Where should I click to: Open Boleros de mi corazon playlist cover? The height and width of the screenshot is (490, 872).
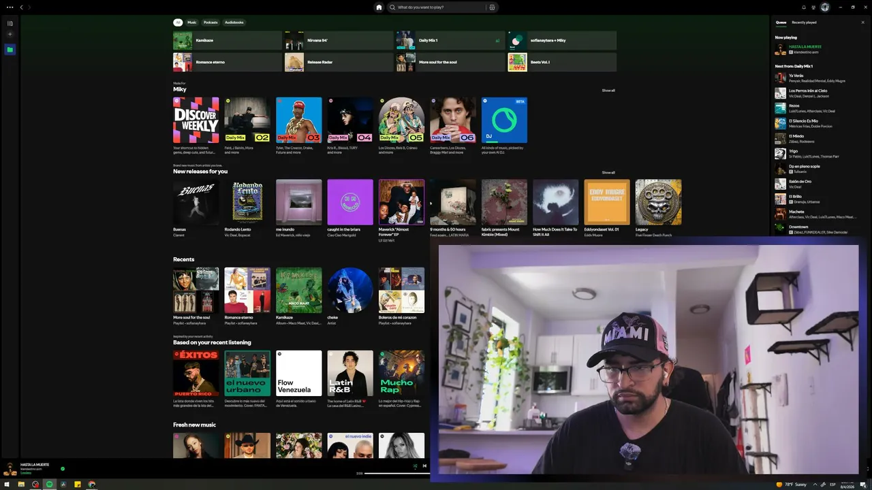coord(402,290)
